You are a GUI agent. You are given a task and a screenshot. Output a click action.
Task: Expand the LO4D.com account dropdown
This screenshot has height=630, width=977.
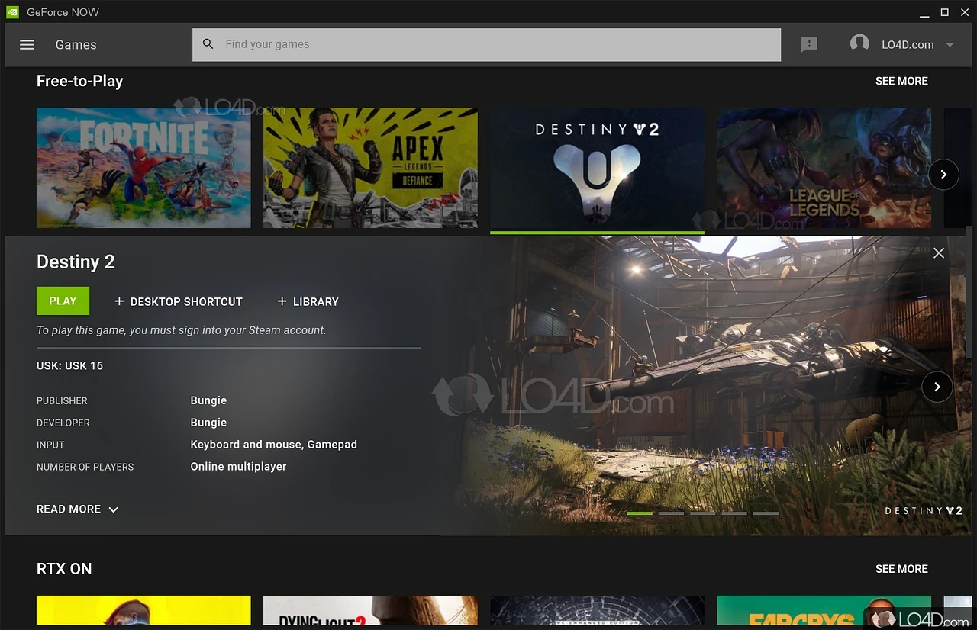point(950,45)
